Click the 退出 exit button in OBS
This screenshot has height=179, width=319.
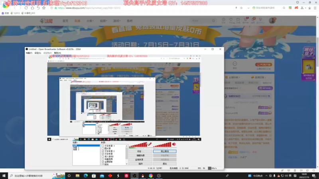[165, 163]
